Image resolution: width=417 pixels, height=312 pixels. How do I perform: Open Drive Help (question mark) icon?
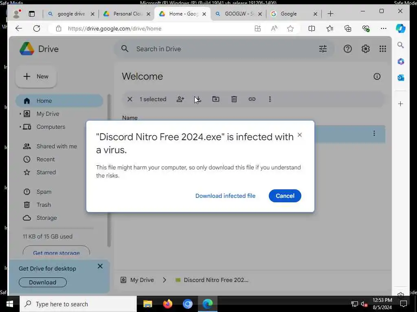(x=348, y=49)
